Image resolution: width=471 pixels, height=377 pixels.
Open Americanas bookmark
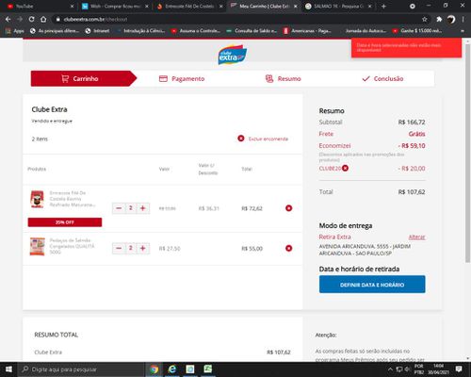point(307,31)
